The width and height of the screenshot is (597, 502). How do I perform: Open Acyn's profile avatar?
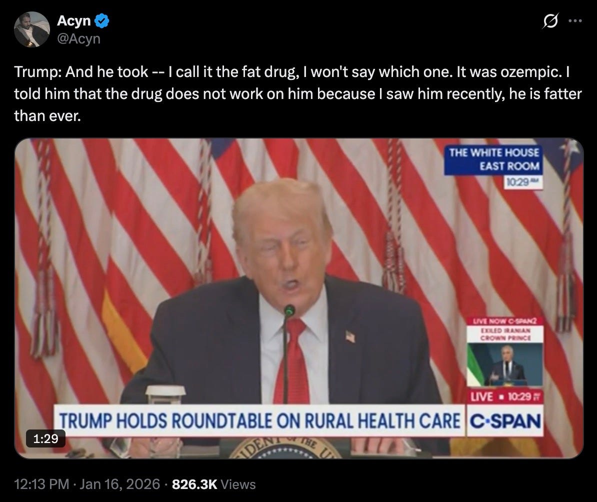[x=32, y=29]
